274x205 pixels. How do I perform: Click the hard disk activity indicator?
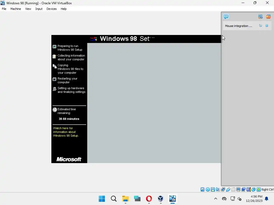(x=202, y=190)
